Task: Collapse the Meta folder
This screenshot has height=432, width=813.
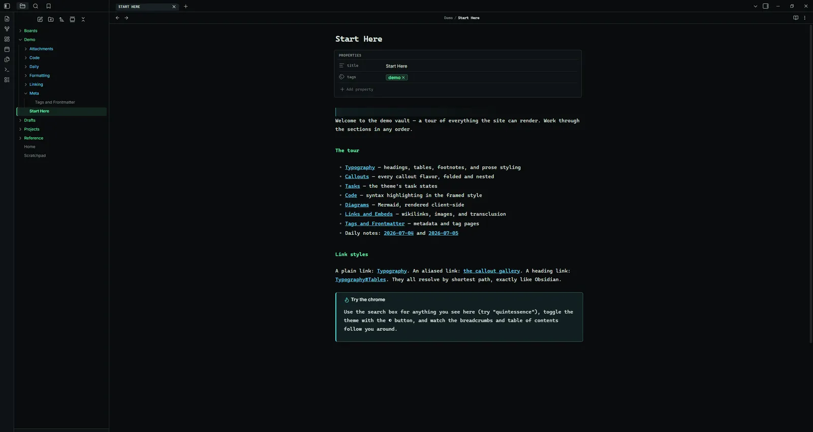Action: 34,94
